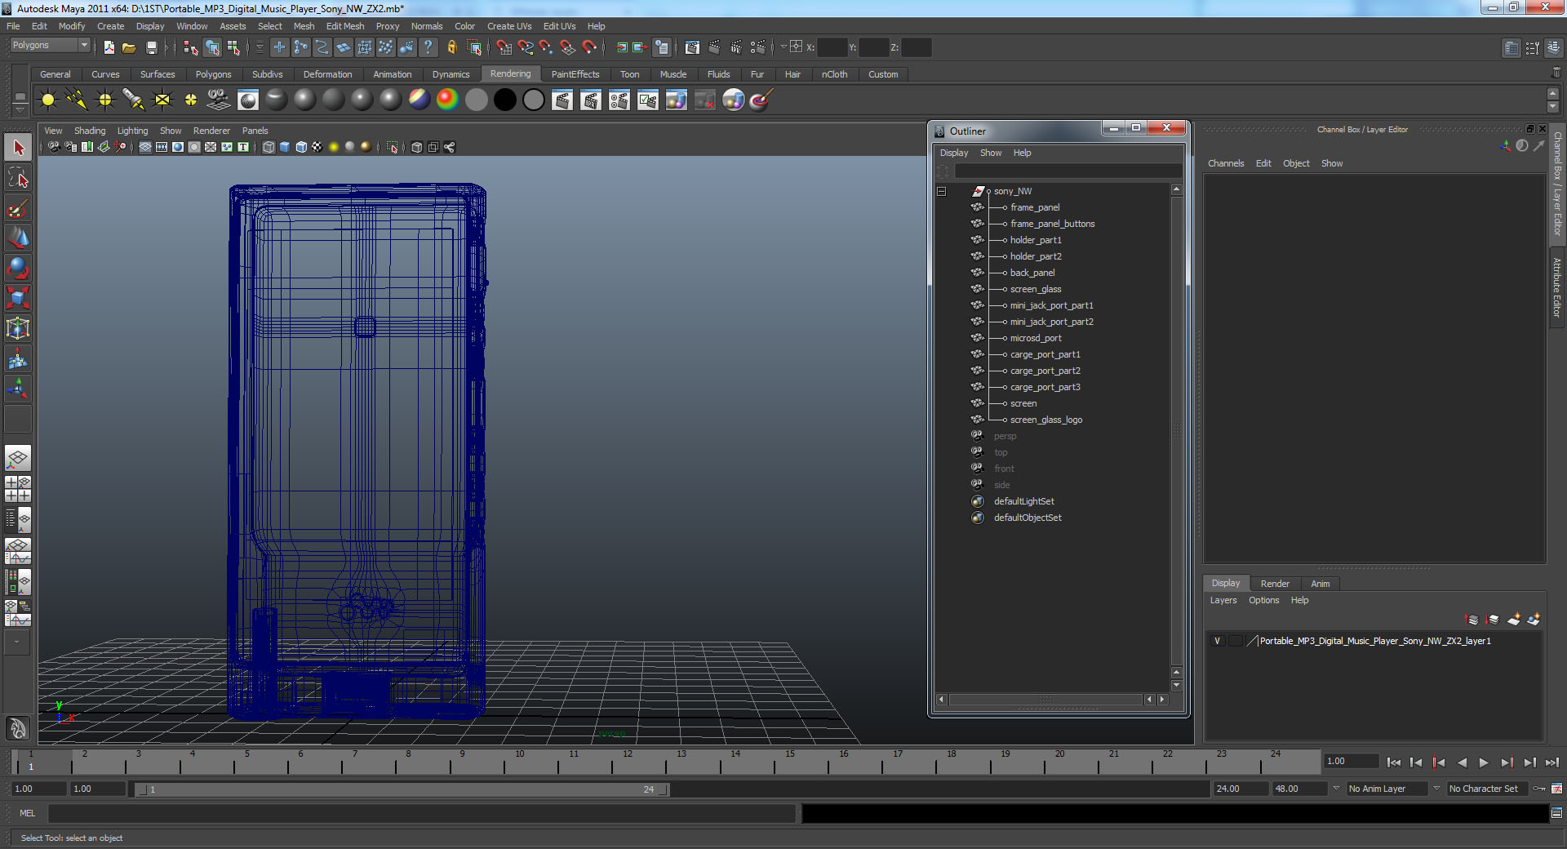Enable snap to curves magnet icon
This screenshot has height=849, width=1567.
click(526, 47)
